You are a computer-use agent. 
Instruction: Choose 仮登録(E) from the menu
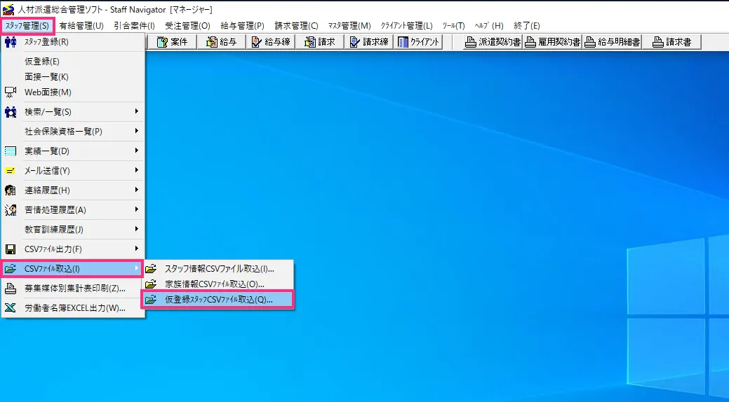point(74,61)
